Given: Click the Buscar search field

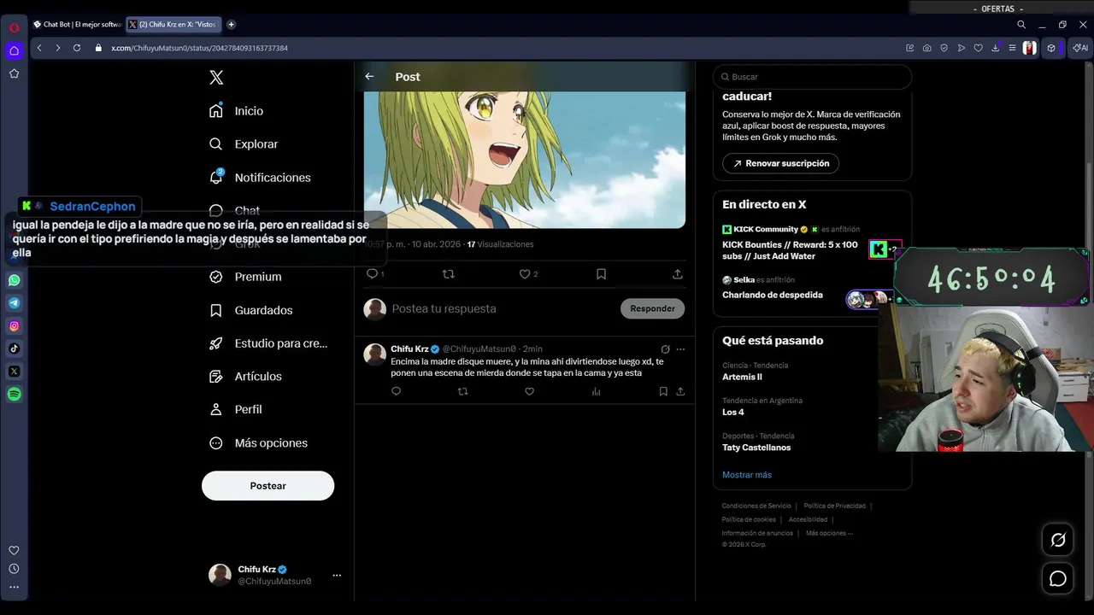Looking at the screenshot, I should (x=812, y=77).
